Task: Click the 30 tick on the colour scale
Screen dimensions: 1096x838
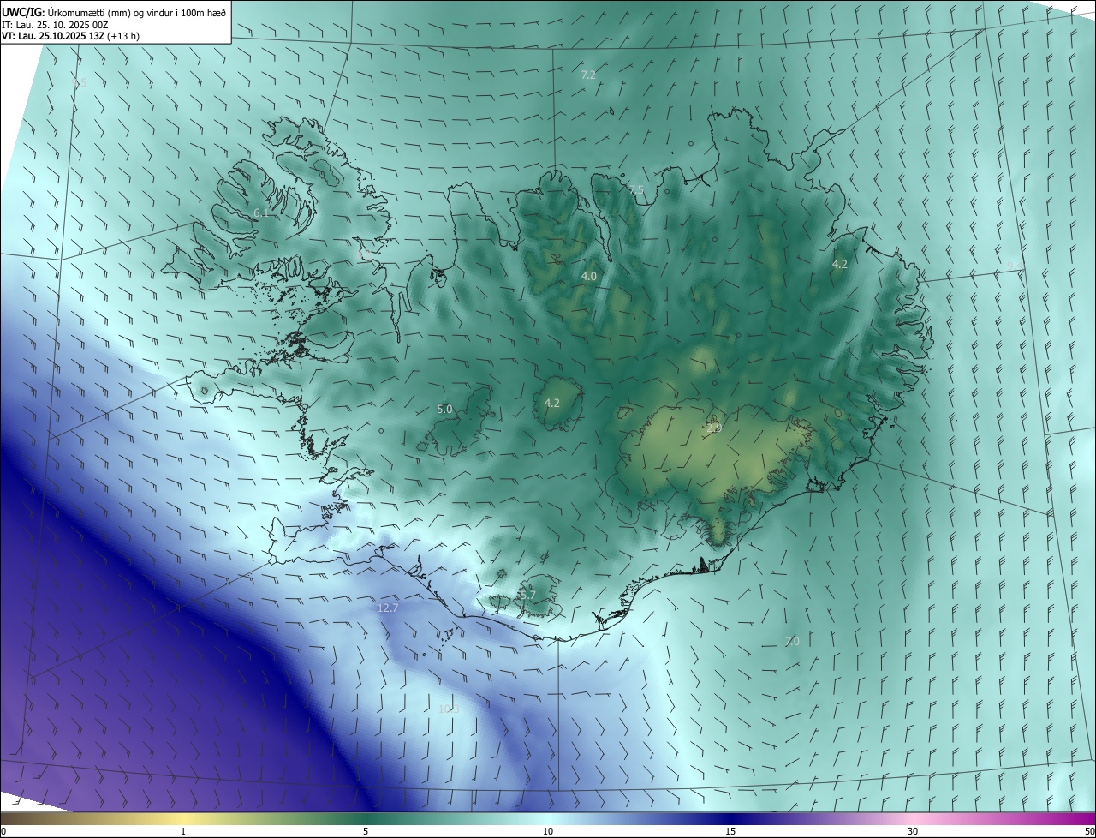Action: click(x=913, y=831)
